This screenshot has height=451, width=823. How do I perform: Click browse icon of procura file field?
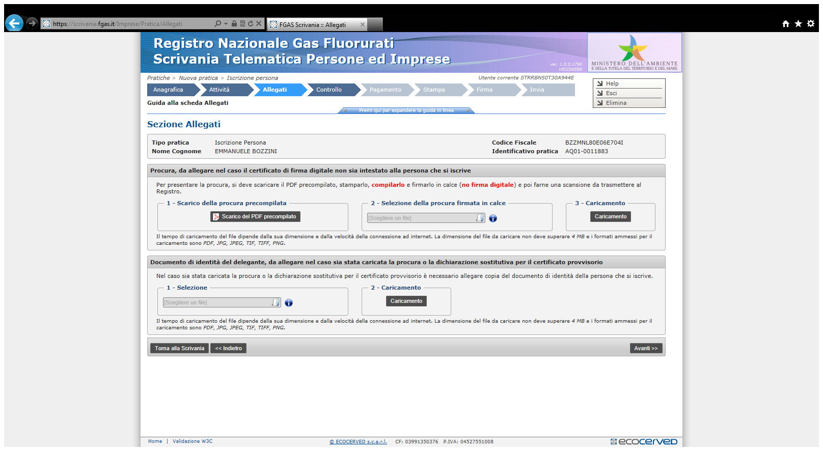tap(480, 218)
